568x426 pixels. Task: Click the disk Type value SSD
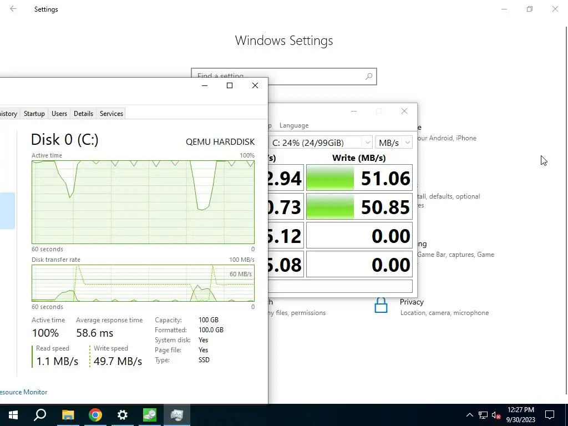[204, 359]
